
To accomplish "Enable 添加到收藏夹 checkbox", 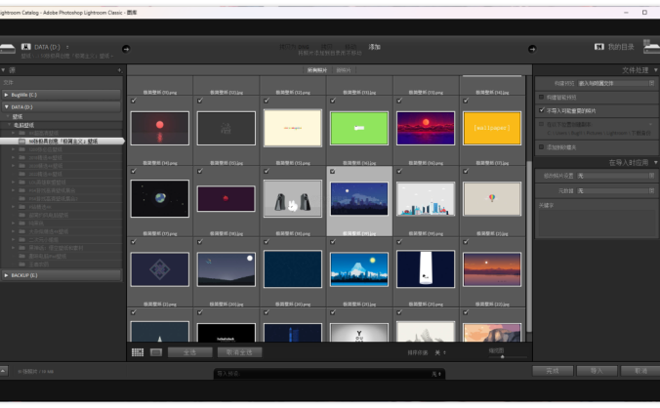I will (x=542, y=146).
